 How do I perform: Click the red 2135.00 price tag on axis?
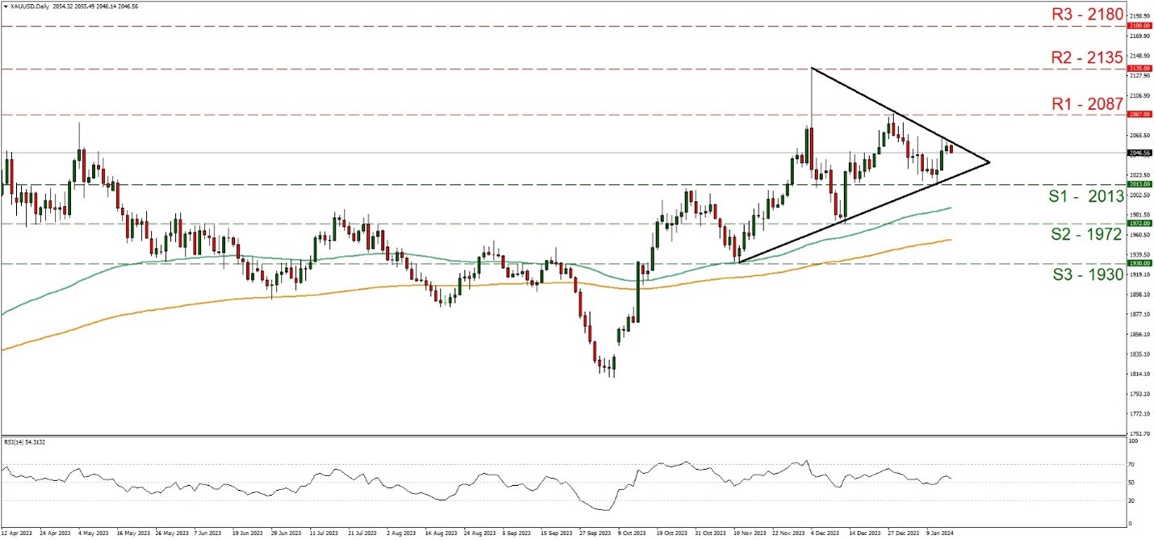pos(1139,69)
